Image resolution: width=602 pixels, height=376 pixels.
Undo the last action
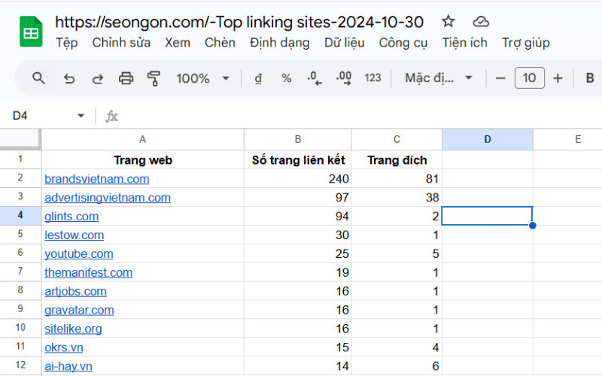(x=69, y=78)
